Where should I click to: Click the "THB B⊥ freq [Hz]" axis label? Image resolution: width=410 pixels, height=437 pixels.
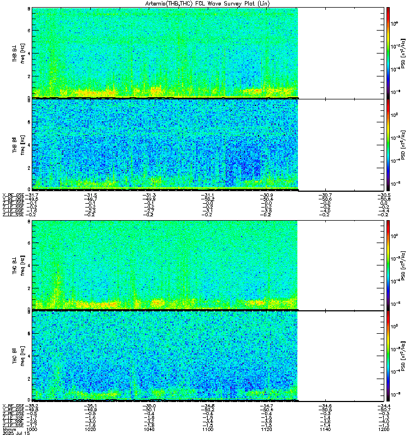(19, 53)
